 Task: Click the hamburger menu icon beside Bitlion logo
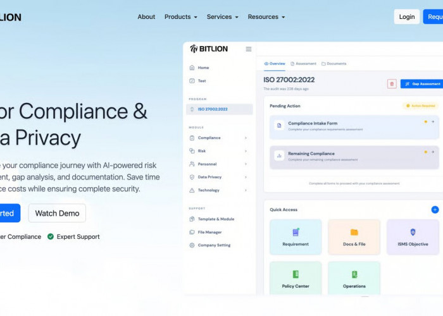249,49
